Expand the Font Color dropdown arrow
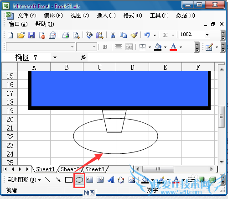228x199 pixels. (x=181, y=47)
